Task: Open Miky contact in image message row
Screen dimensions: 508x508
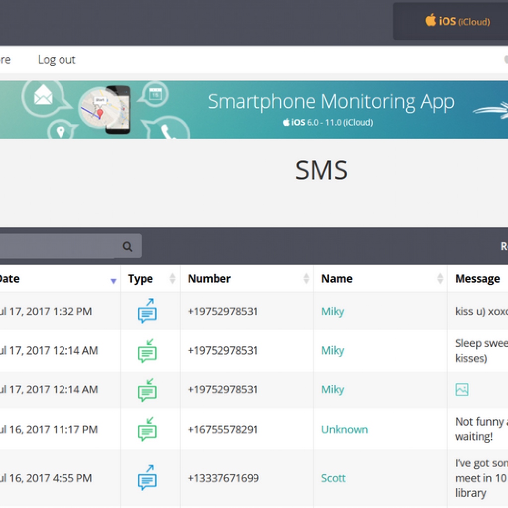Action: pyautogui.click(x=333, y=390)
